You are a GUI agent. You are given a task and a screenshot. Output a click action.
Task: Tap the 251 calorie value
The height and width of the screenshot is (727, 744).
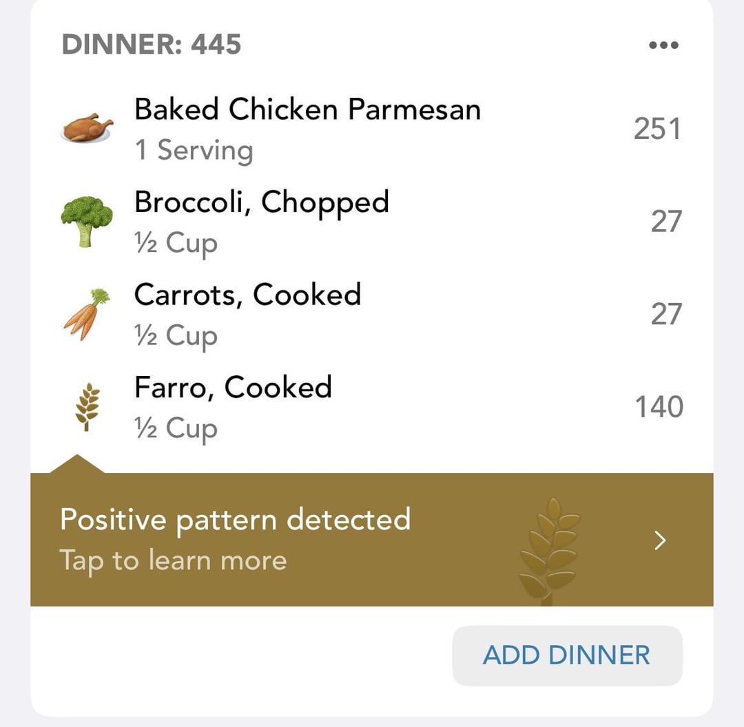click(x=657, y=129)
